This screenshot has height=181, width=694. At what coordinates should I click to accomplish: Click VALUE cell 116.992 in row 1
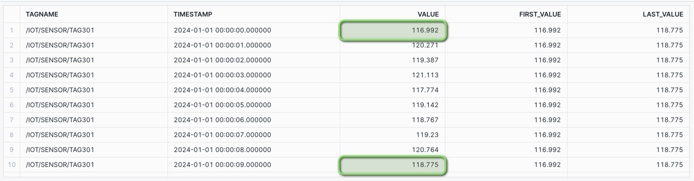pos(393,30)
